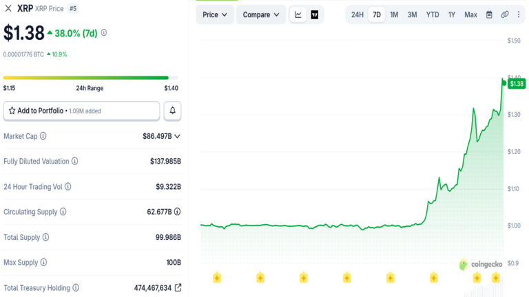Click the 24h Range progress bar

91,78
